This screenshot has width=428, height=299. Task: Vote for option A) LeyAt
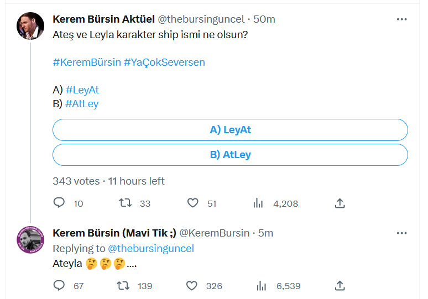click(230, 130)
